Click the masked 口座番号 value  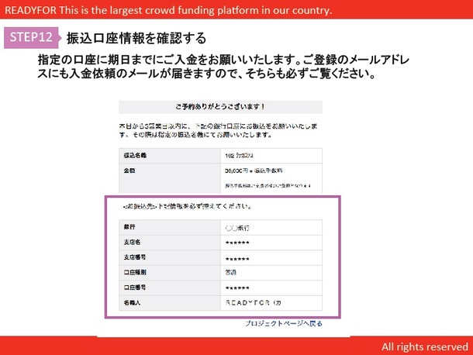click(236, 287)
